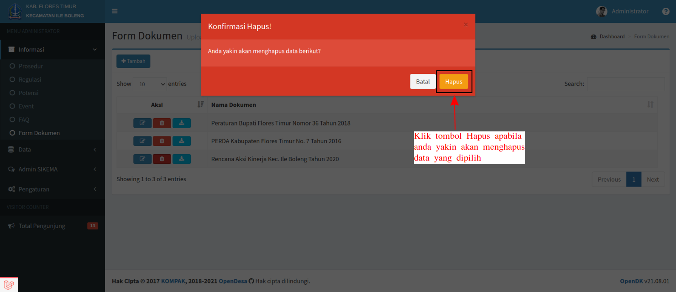The height and width of the screenshot is (292, 676).
Task: Click the Laravel debug icon bottom-left
Action: [x=9, y=285]
